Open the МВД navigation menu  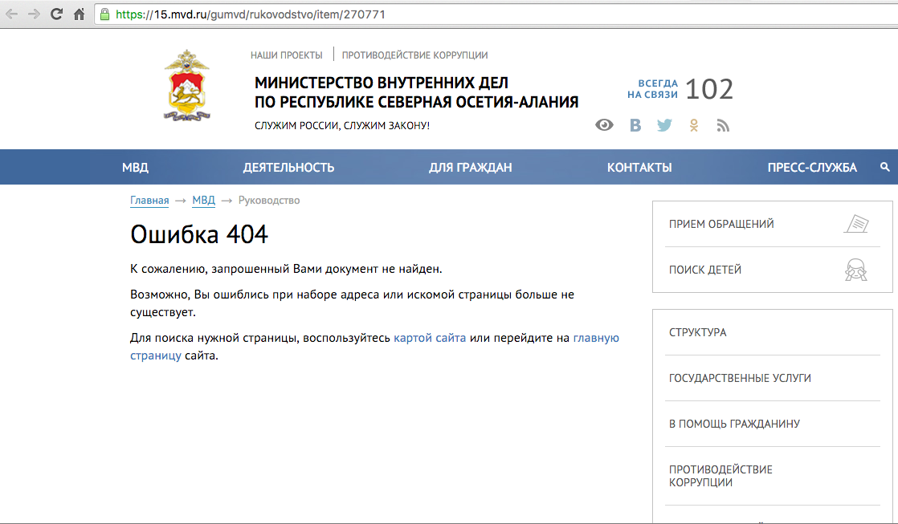point(135,168)
